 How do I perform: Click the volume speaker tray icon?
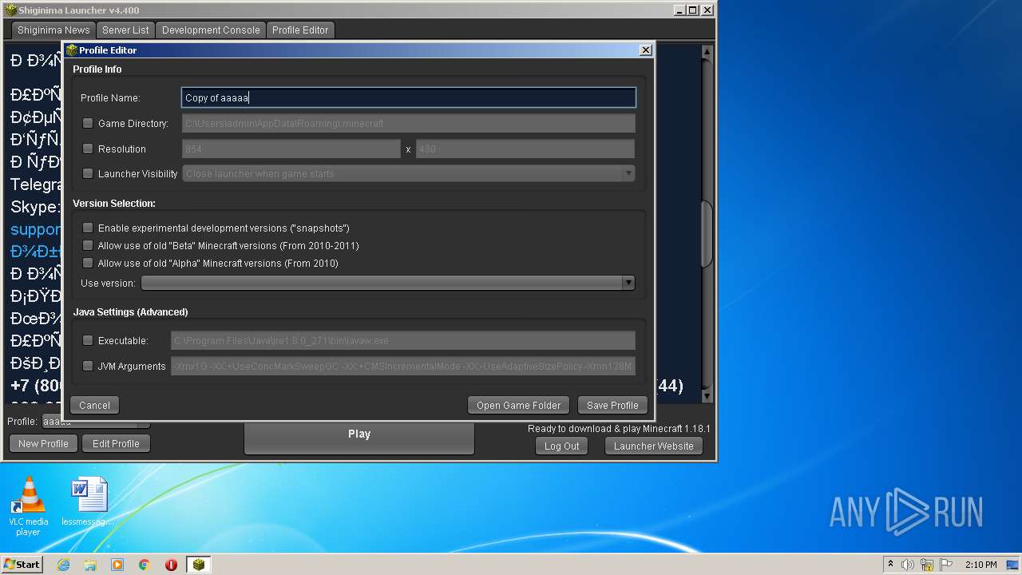click(908, 565)
